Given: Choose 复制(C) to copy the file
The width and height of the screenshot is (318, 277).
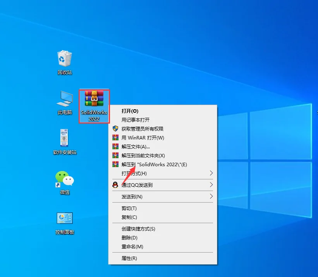Looking at the screenshot, I should point(163,217).
